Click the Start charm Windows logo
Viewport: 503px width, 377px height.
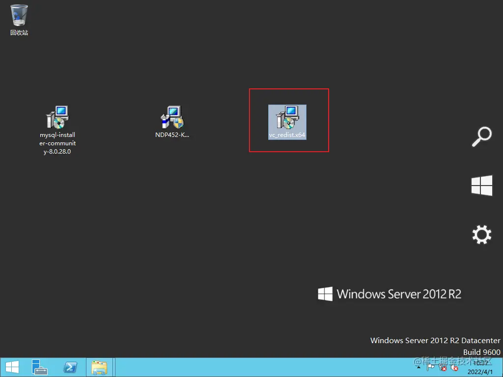point(482,185)
